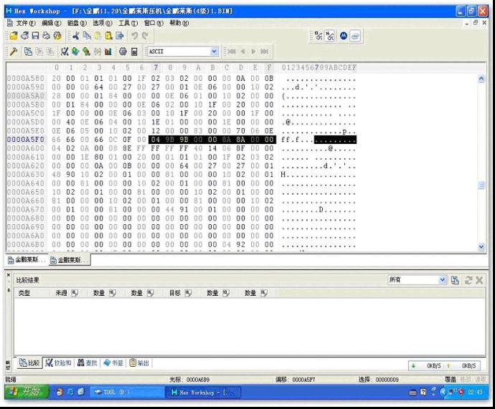Screen dimensions: 495x409
Task: Click the Save floppy disk icon
Action: click(x=35, y=36)
